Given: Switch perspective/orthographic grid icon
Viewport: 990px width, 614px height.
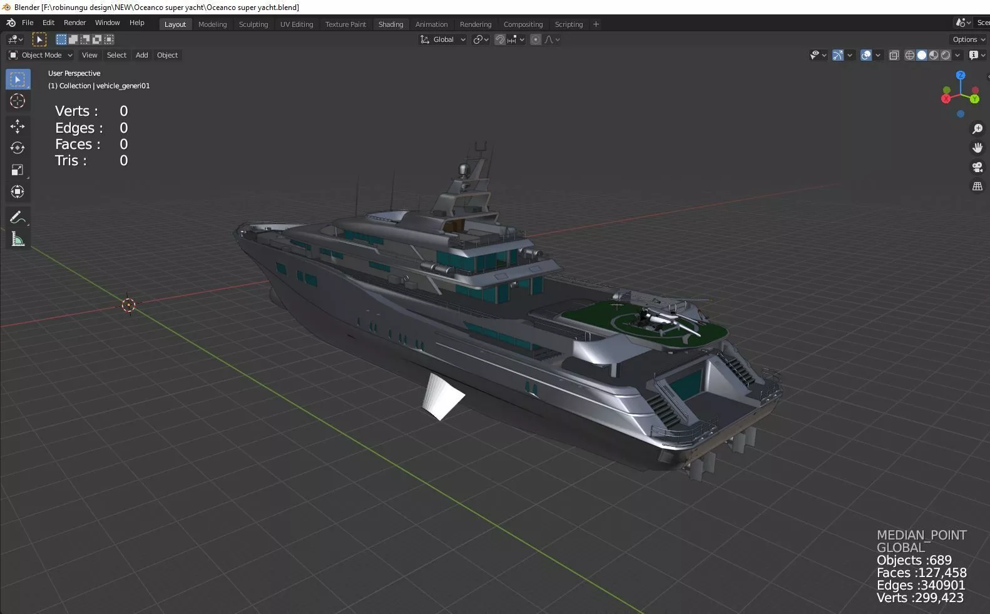Looking at the screenshot, I should pyautogui.click(x=977, y=187).
